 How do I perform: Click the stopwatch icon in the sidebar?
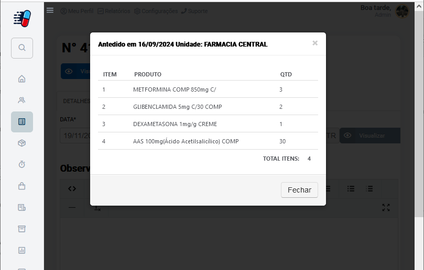22,164
